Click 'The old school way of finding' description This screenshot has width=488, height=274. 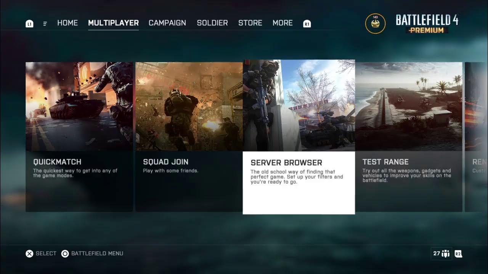coord(297,177)
